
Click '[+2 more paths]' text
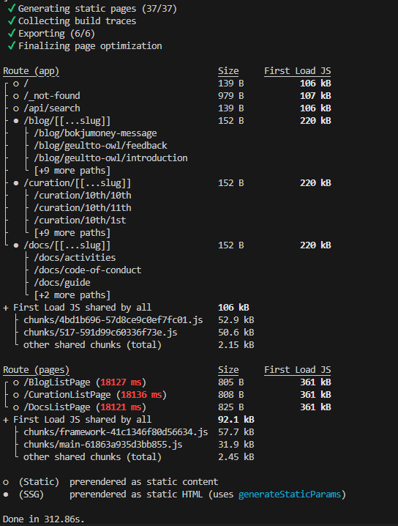click(x=72, y=295)
